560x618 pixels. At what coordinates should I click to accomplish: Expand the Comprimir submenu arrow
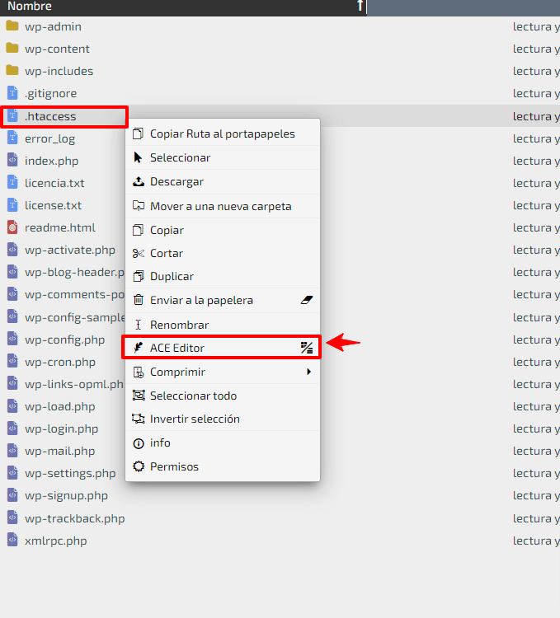308,372
